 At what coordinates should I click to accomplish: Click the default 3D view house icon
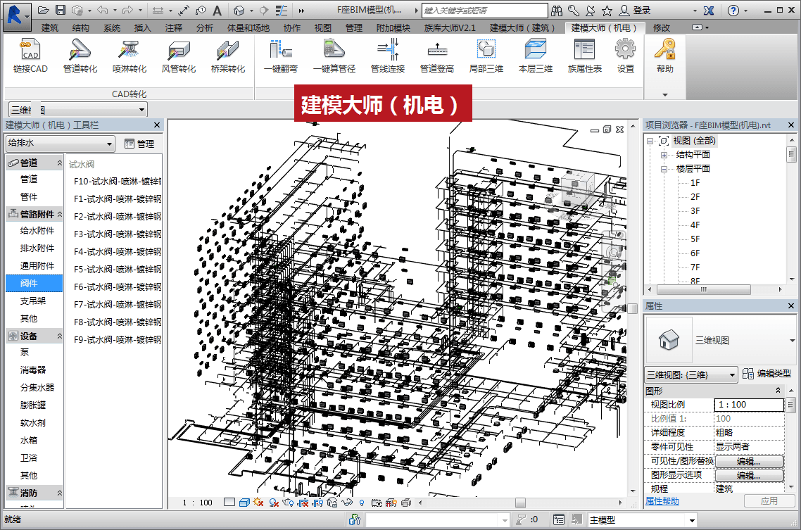click(239, 11)
